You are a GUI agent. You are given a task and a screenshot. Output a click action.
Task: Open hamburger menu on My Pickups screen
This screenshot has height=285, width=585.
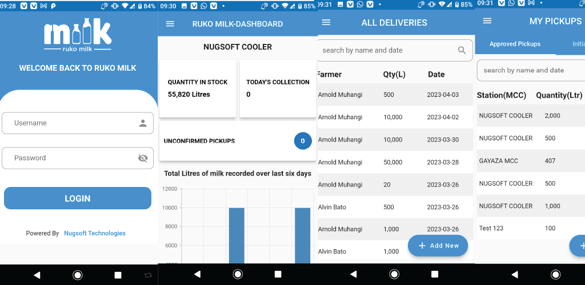pos(487,21)
